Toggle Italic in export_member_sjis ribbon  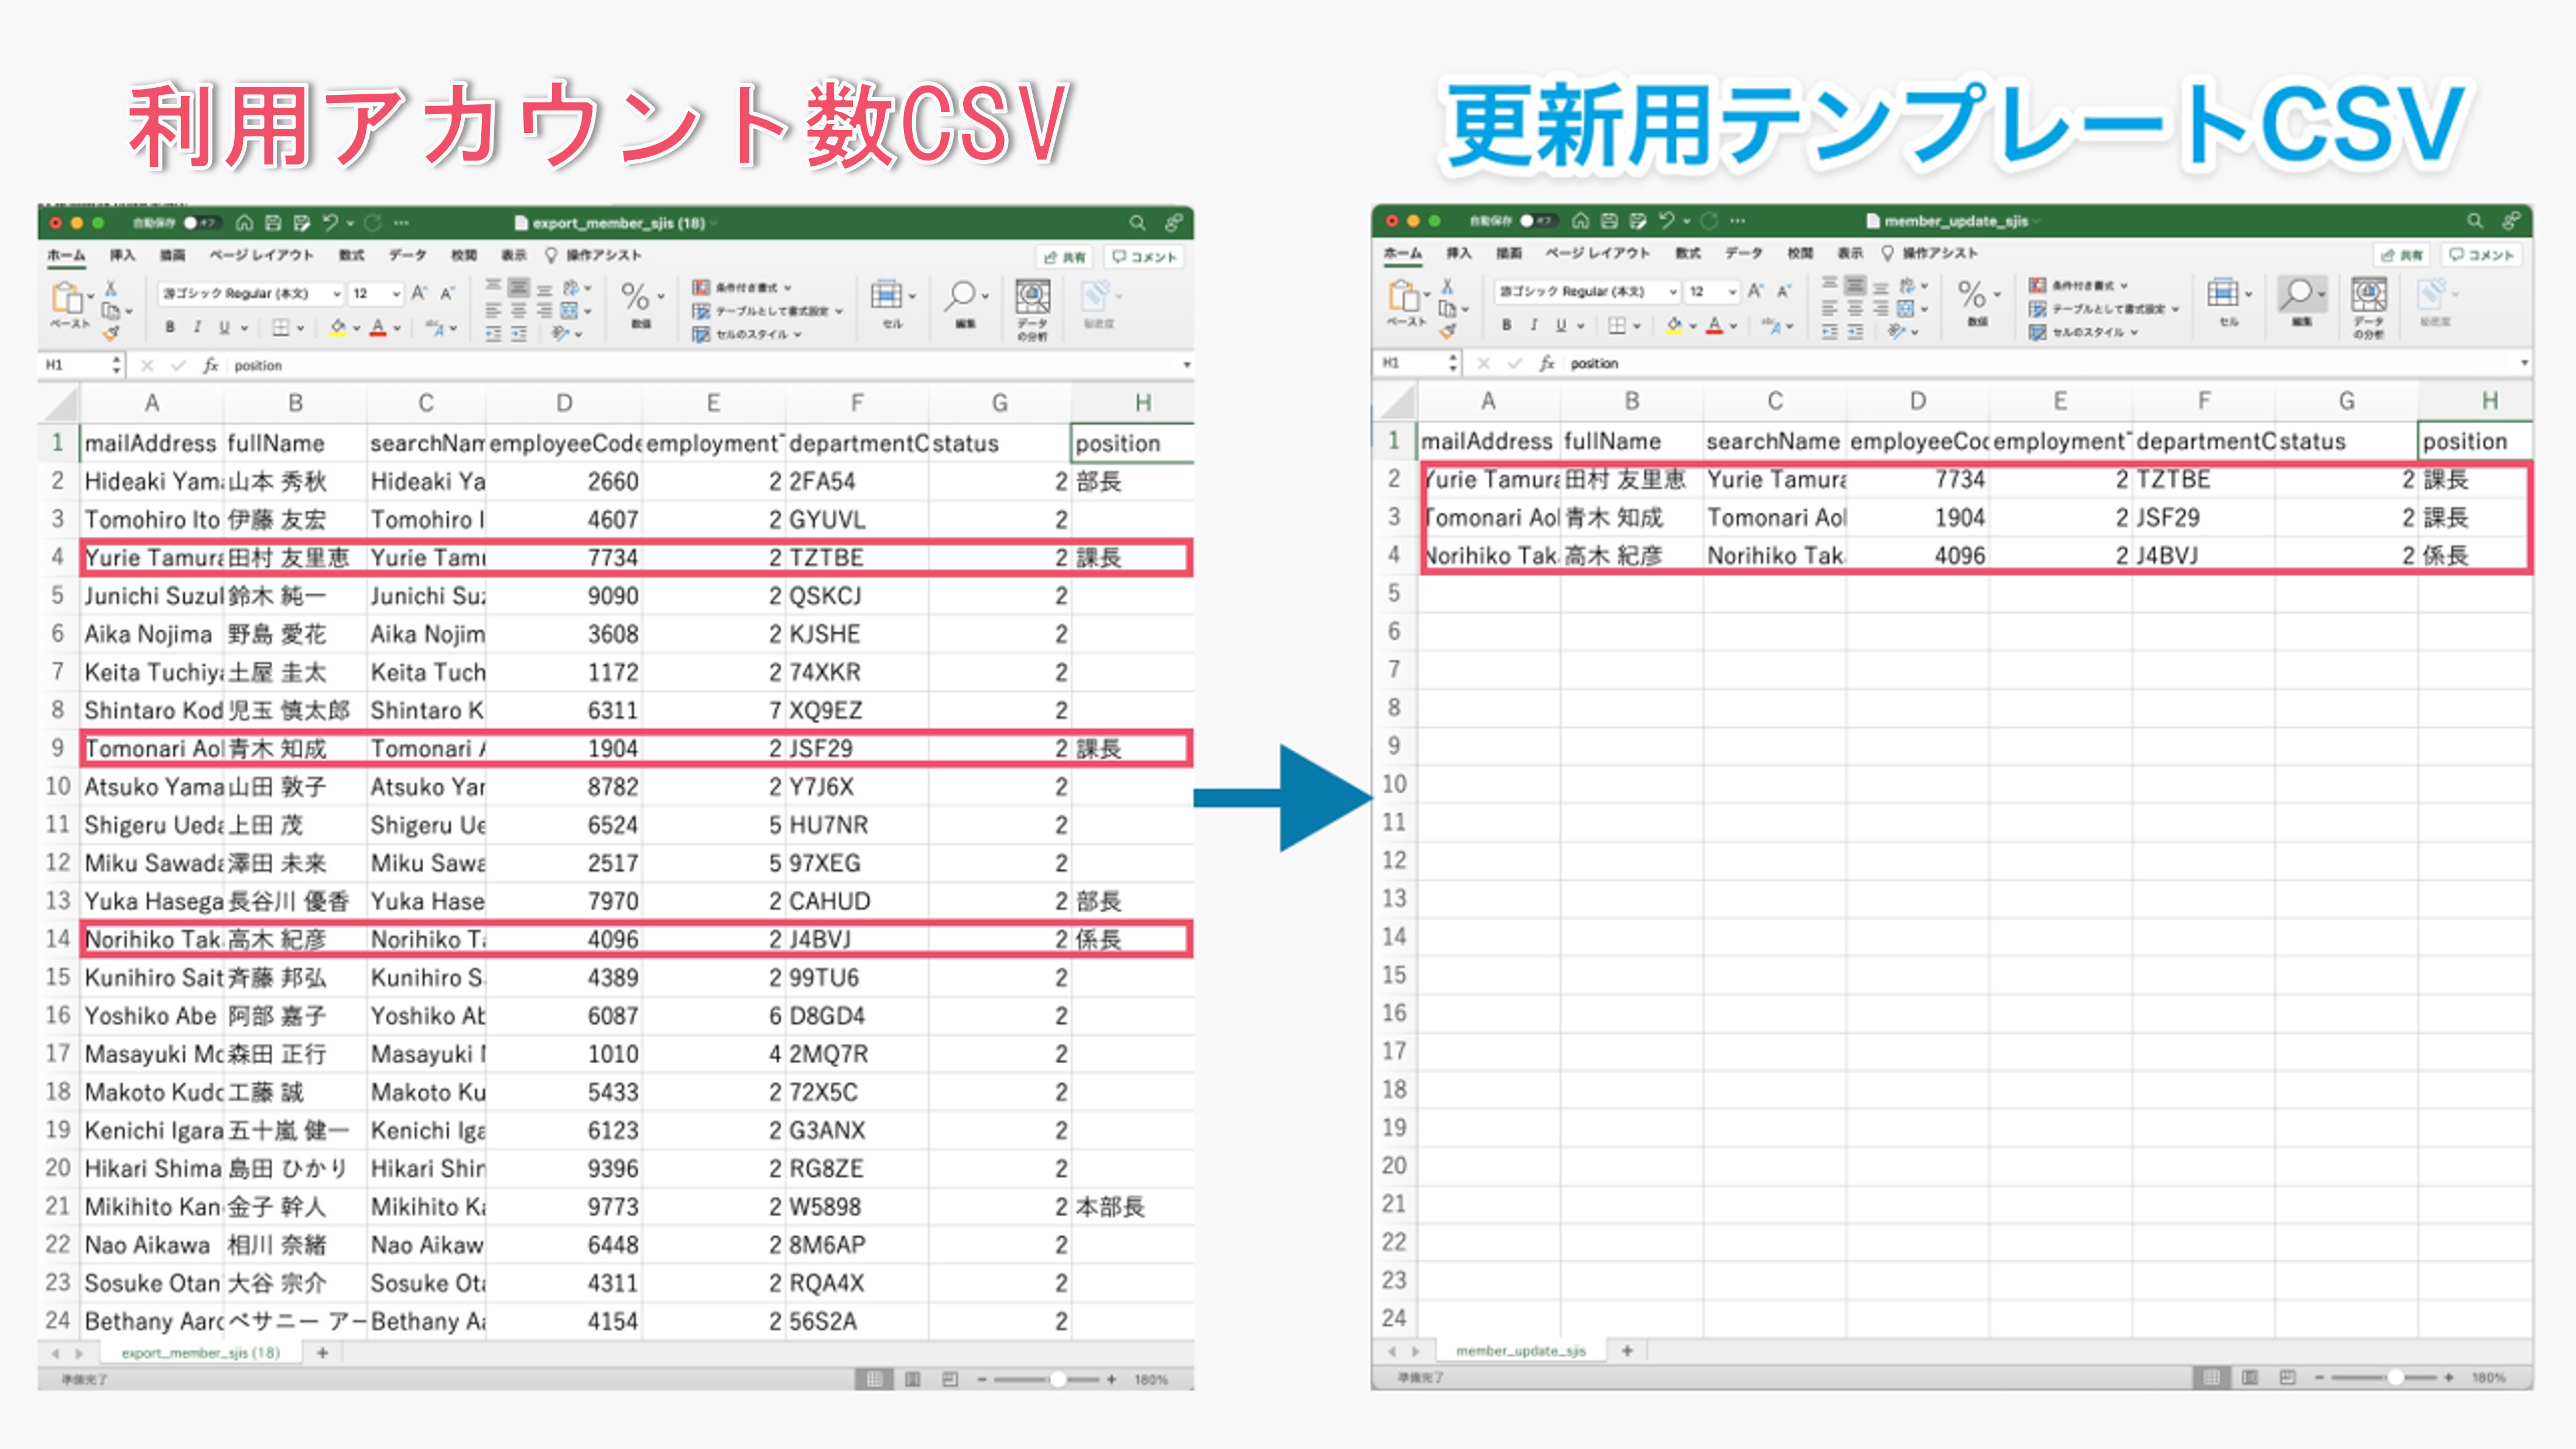pyautogui.click(x=197, y=327)
